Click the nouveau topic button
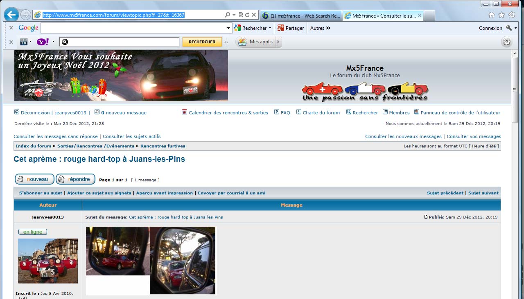Screen dimensions: 524x299 pos(34,179)
